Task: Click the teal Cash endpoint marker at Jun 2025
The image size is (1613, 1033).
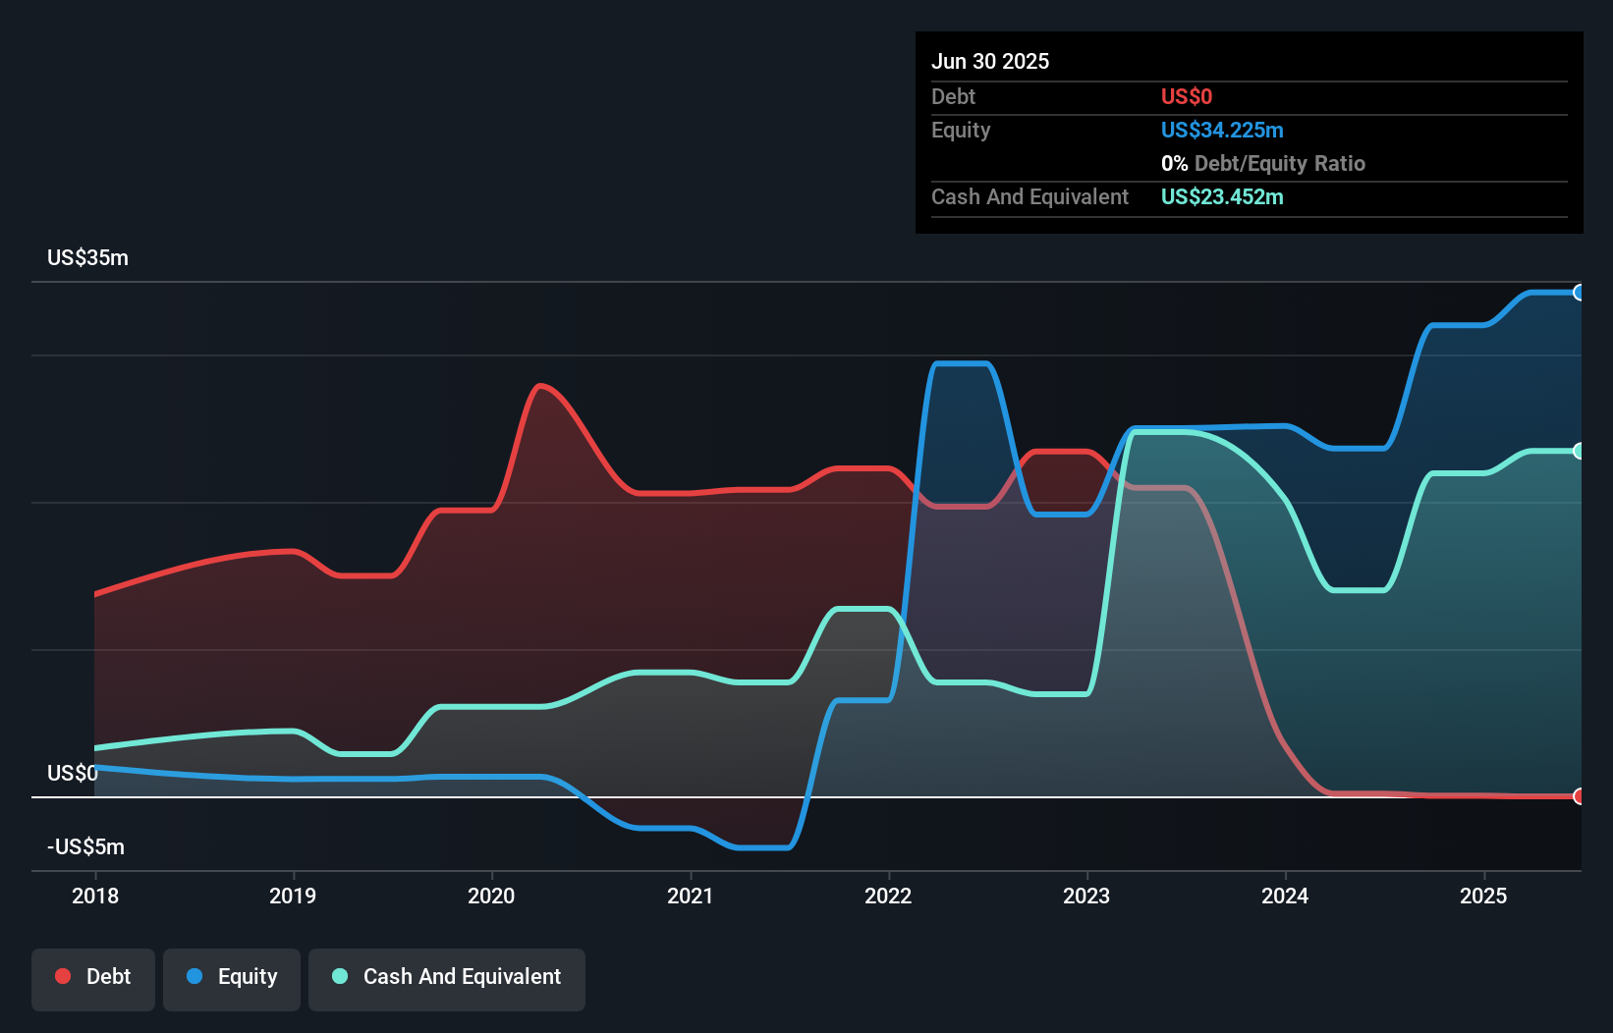Action: (x=1579, y=452)
